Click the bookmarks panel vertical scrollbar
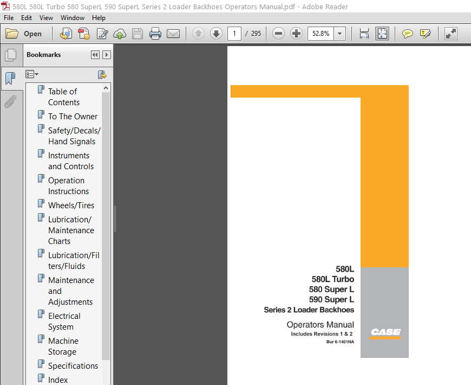This screenshot has height=385, width=471. coord(106,226)
